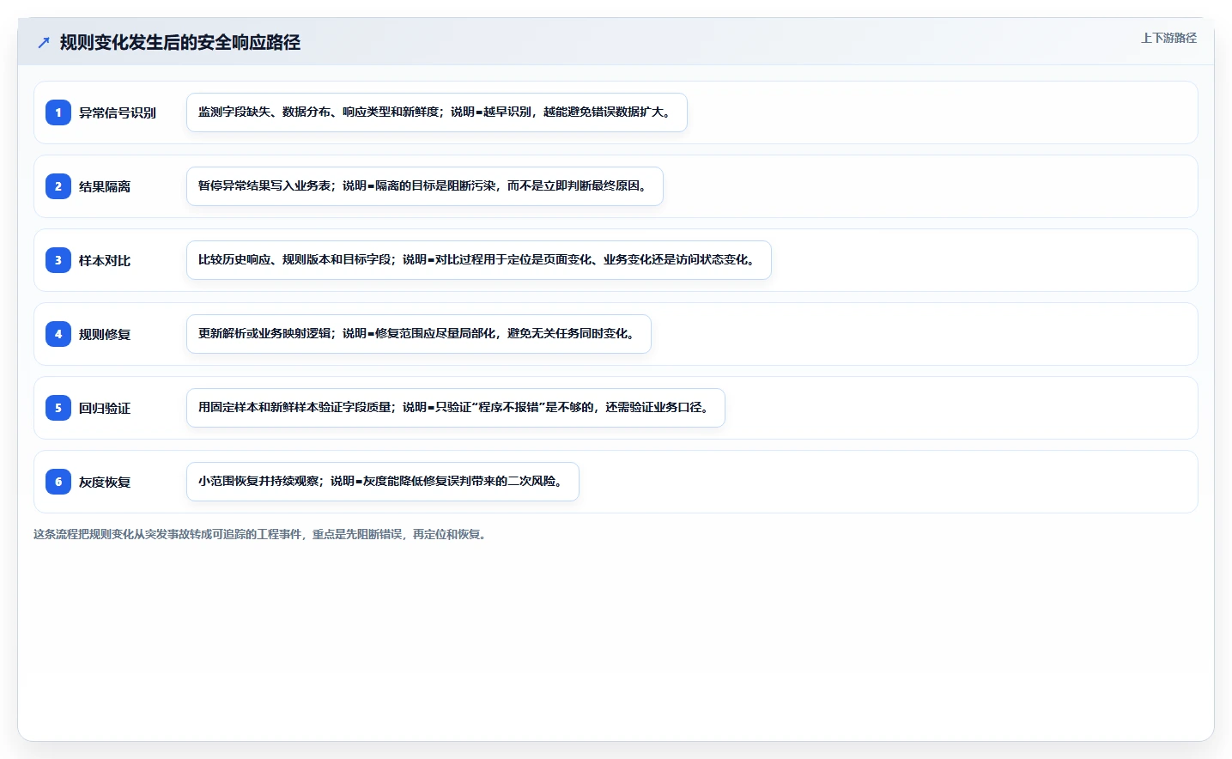The height and width of the screenshot is (759, 1232).
Task: Open the description box starting 监测字段缺失
Action: (x=437, y=112)
